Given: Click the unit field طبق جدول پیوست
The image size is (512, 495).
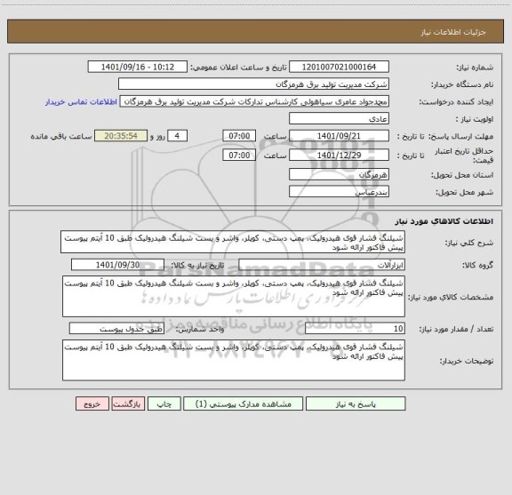Looking at the screenshot, I should click(116, 329).
